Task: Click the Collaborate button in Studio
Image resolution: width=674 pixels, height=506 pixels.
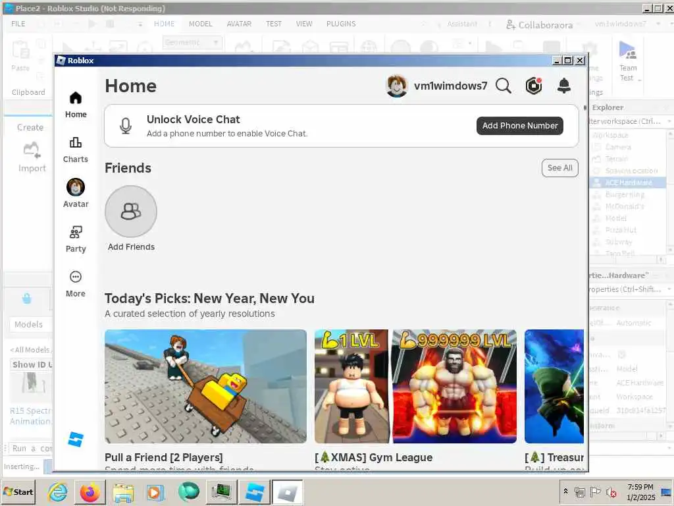Action: click(539, 24)
